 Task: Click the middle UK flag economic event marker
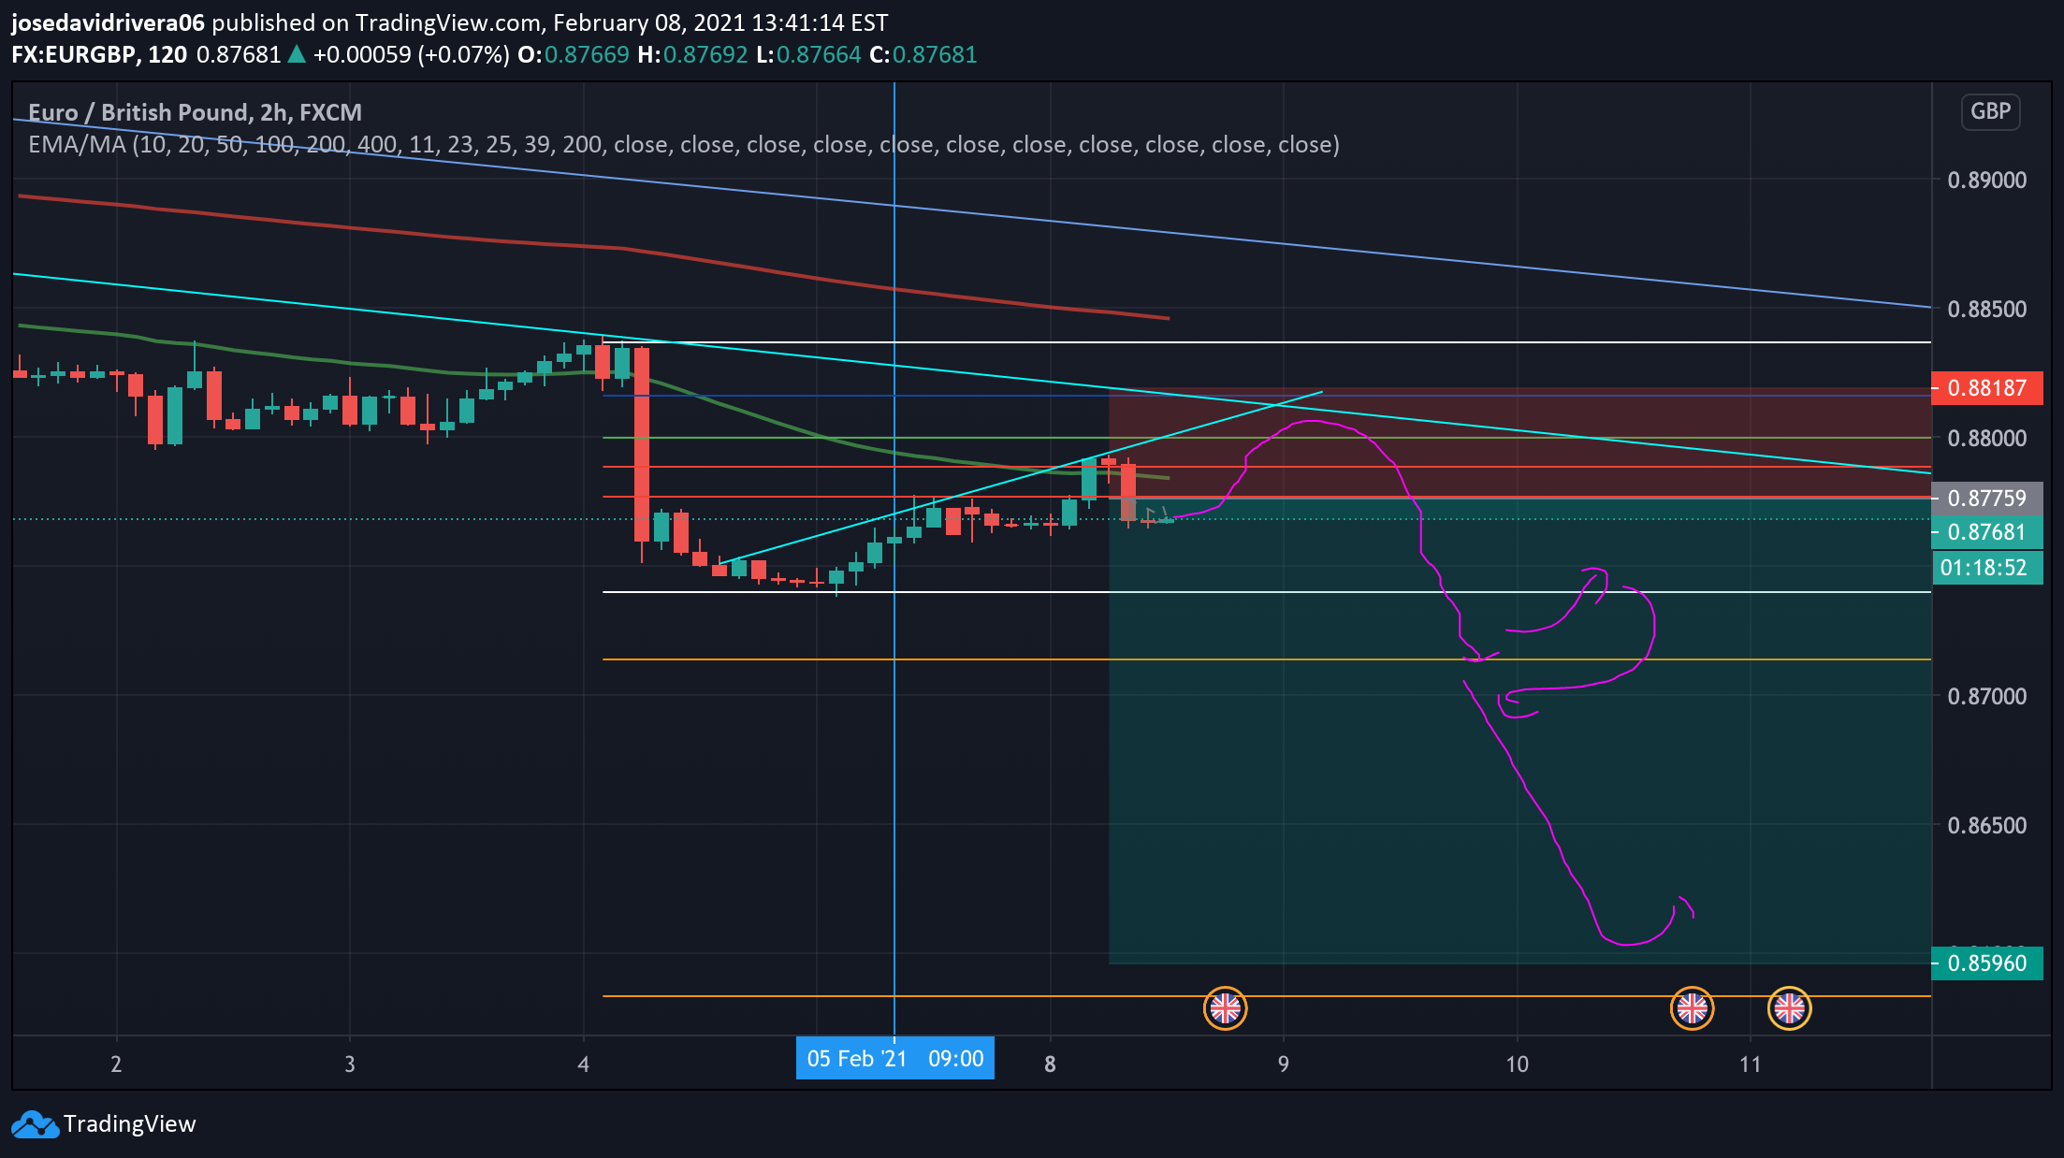click(x=1692, y=1008)
